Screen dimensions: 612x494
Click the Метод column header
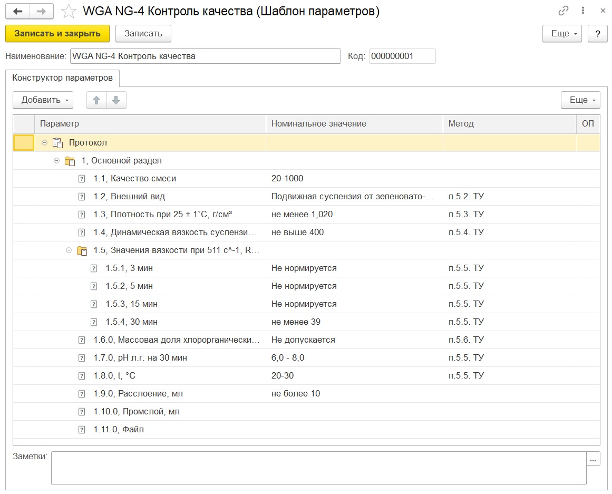(509, 124)
